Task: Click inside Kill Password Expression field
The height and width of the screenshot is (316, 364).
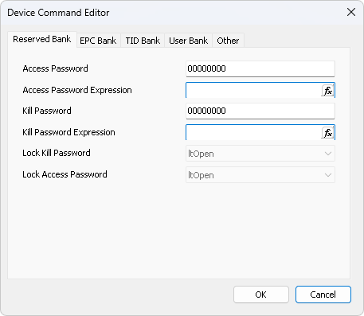Action: 253,133
